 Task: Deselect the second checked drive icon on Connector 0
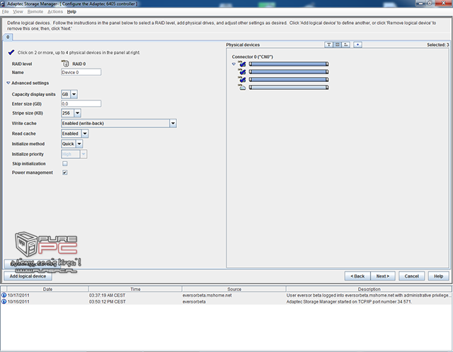[242, 71]
